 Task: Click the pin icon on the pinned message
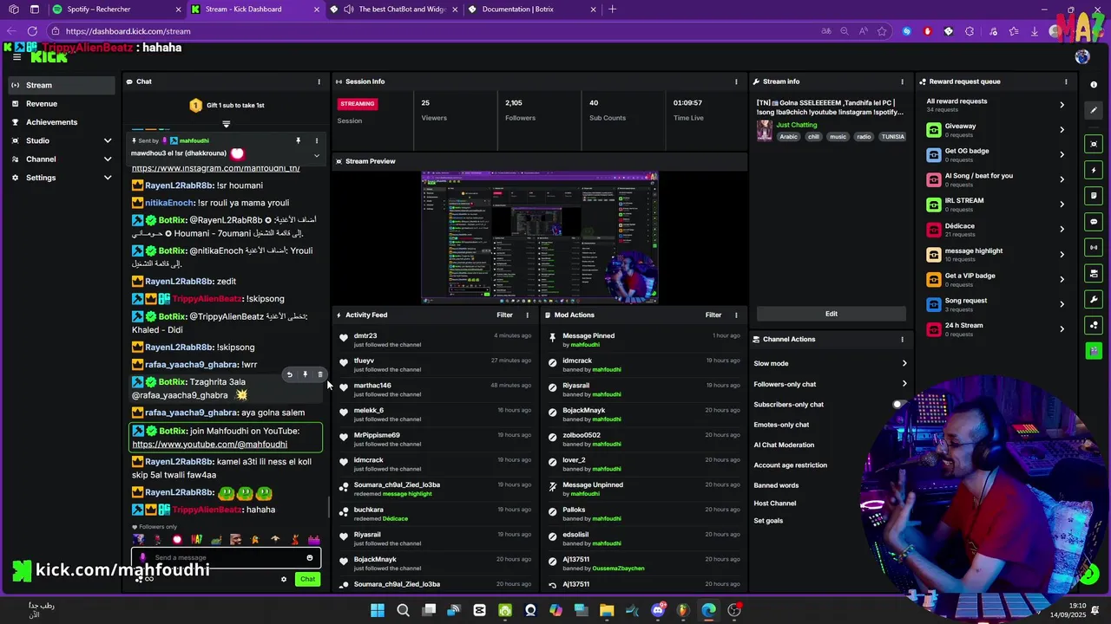298,140
